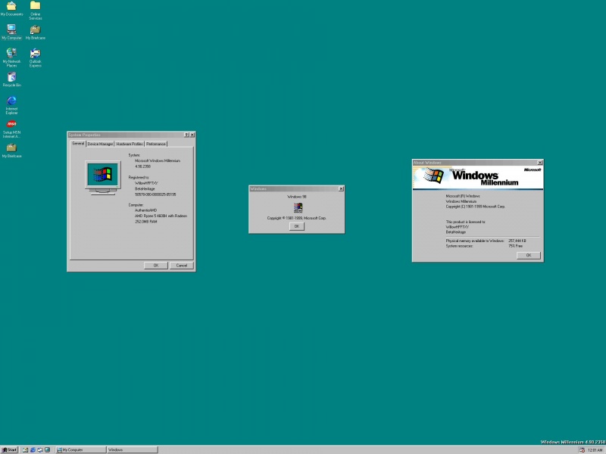The width and height of the screenshot is (606, 454).
Task: Click OK in the small Windows 98 dialog
Action: pyautogui.click(x=296, y=226)
